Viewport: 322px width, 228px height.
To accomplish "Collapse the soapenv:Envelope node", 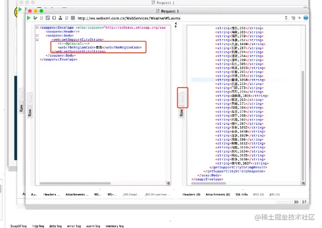I will [37, 27].
